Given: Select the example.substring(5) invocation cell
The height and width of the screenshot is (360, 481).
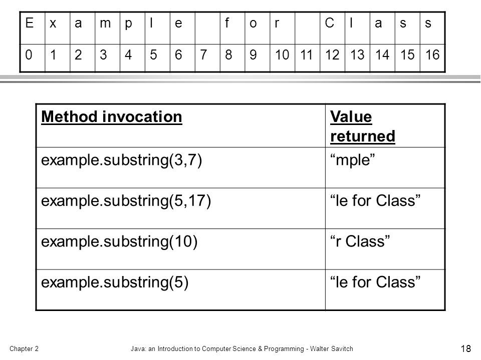Looking at the screenshot, I should pyautogui.click(x=181, y=289).
